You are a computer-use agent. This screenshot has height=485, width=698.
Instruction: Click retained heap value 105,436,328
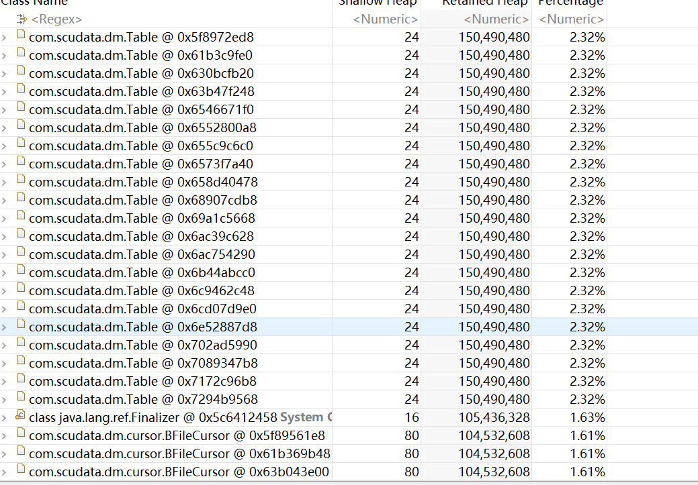coord(494,418)
